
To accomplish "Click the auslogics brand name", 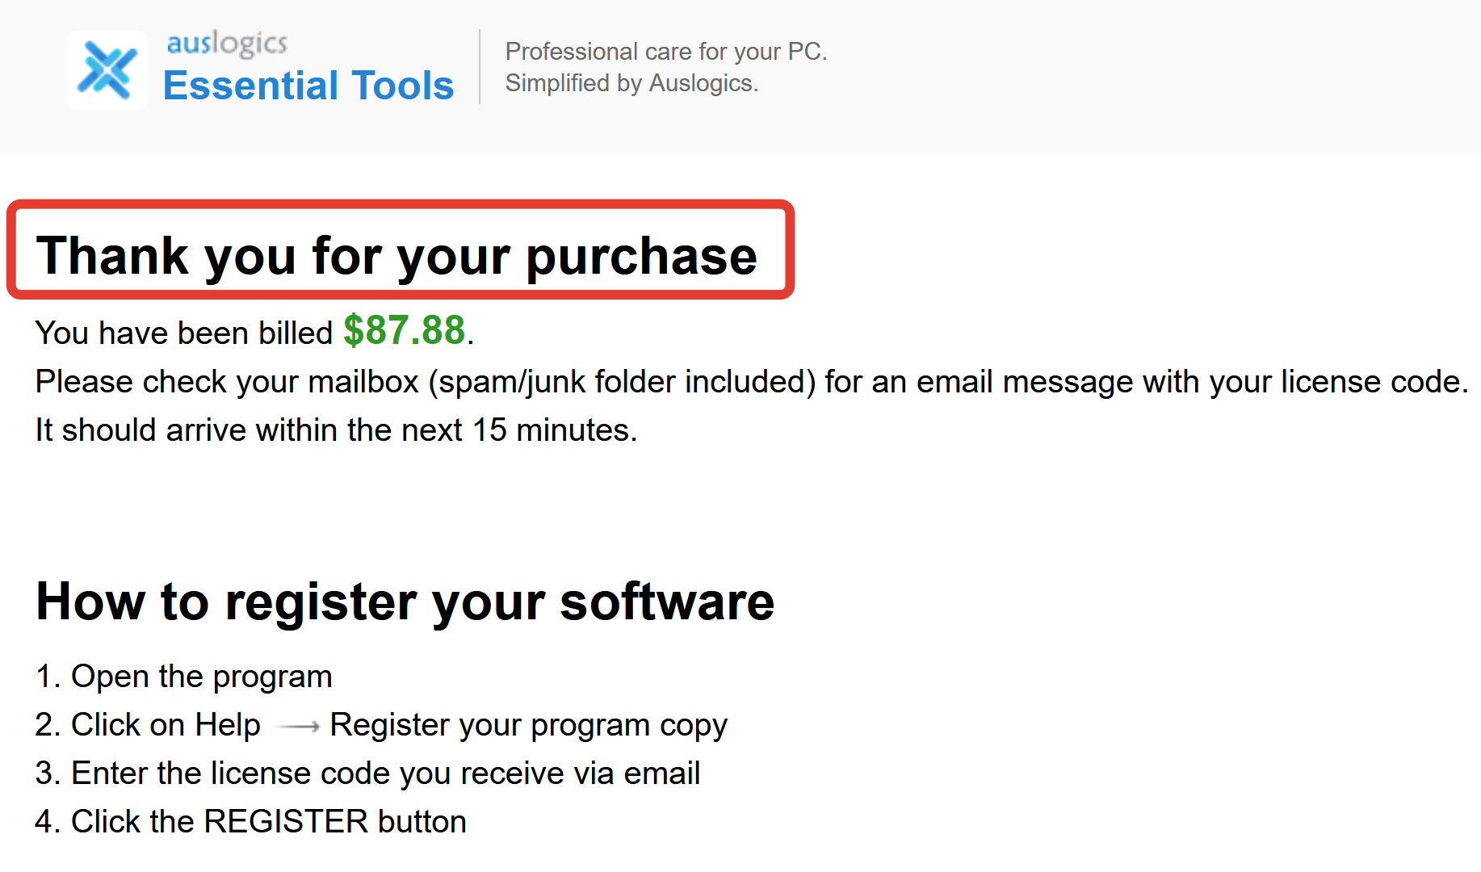I will point(227,44).
